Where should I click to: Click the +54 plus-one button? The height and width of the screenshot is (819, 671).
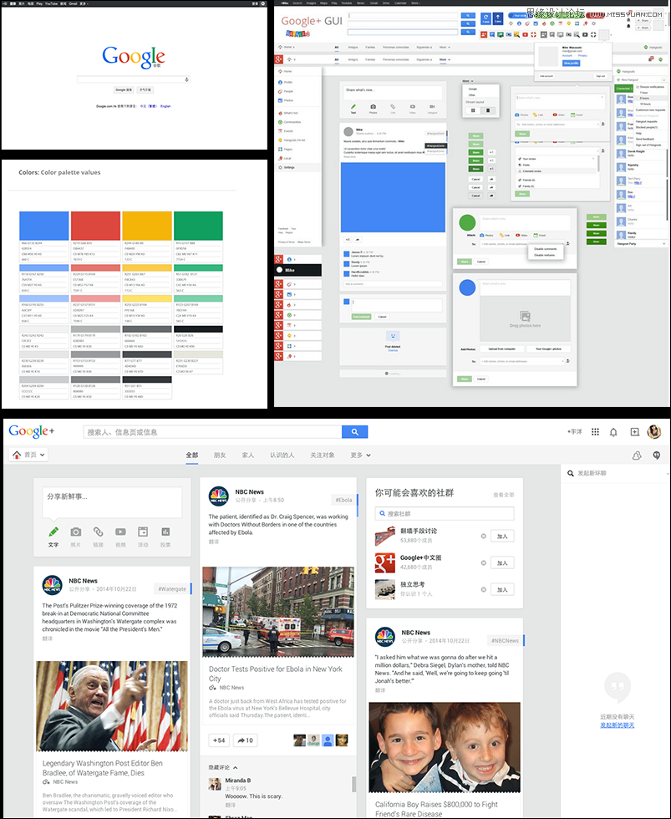point(219,740)
